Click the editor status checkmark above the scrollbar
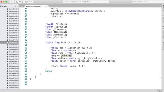 point(160,9)
